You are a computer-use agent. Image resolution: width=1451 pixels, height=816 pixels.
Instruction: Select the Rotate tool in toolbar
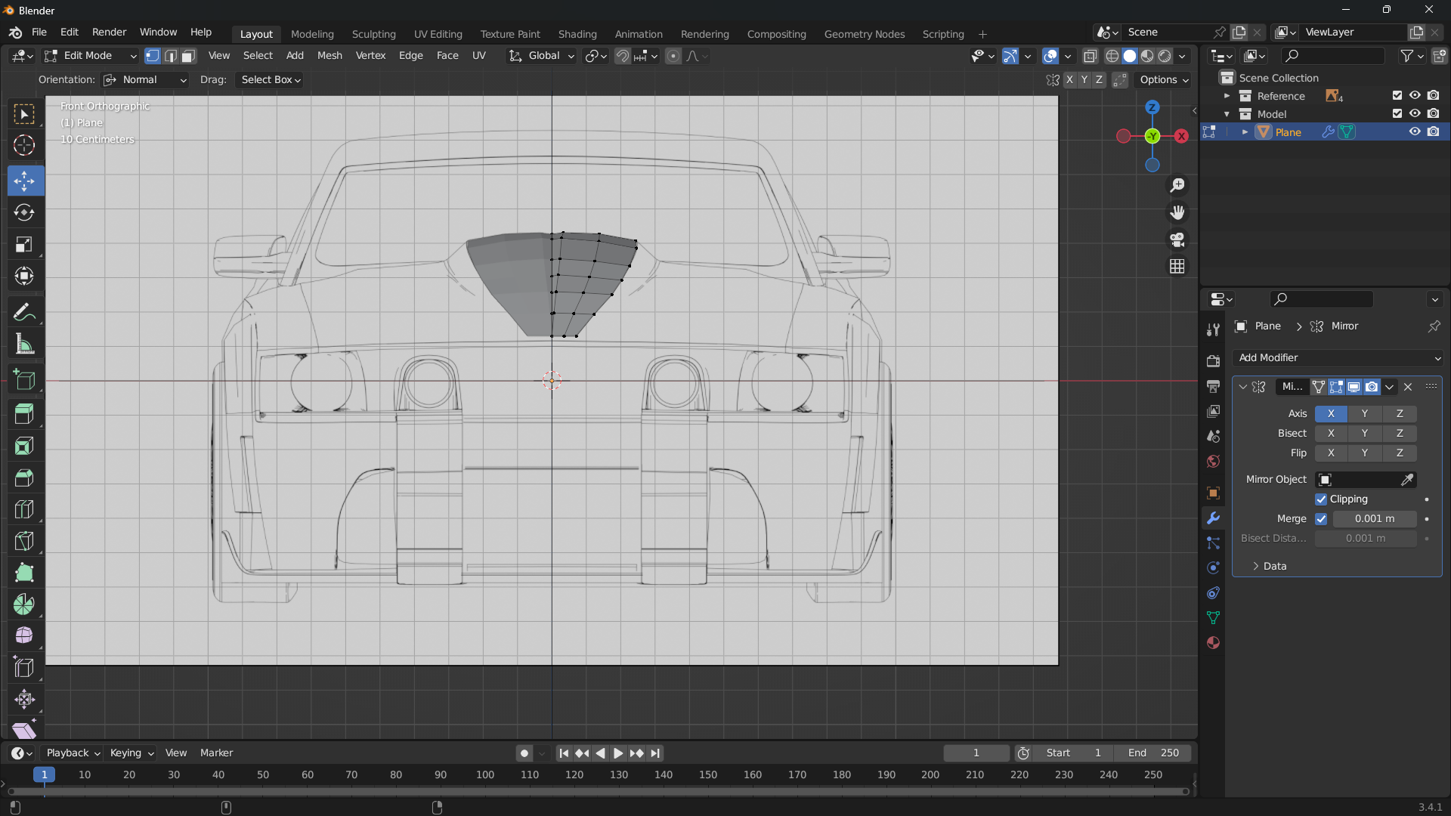coord(24,213)
